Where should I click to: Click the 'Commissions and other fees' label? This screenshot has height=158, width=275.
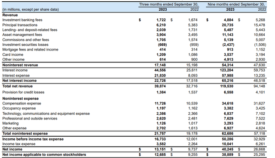point(26,40)
